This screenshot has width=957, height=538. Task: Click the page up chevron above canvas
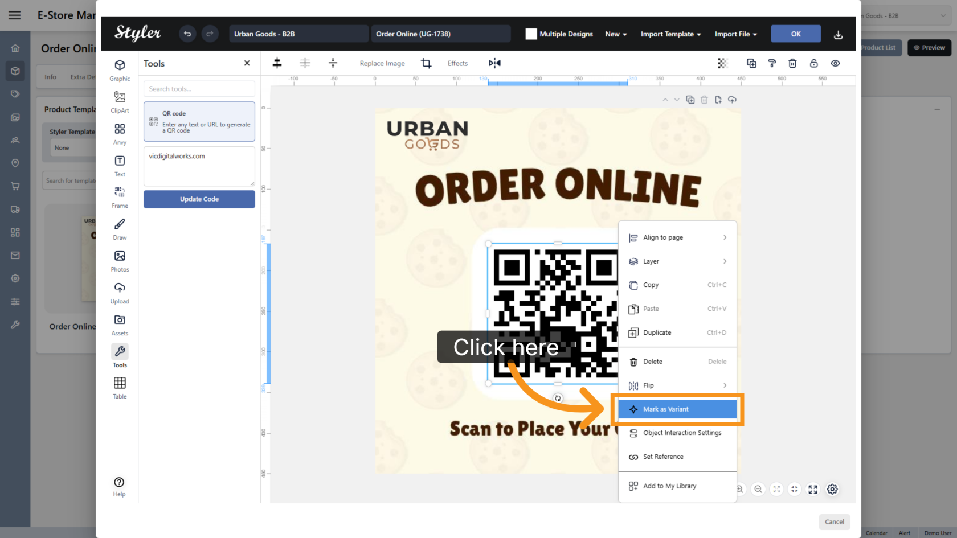(x=665, y=100)
